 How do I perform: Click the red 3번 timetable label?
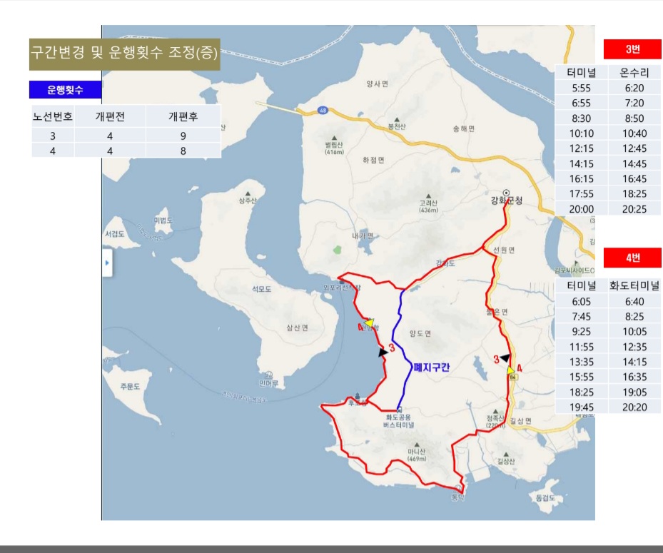632,49
